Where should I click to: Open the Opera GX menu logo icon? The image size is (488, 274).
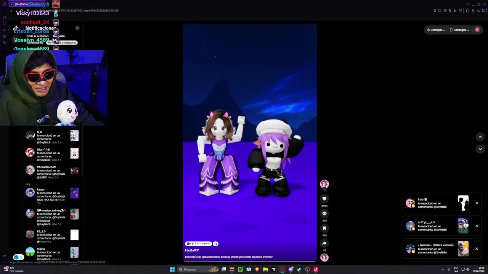pos(5,4)
